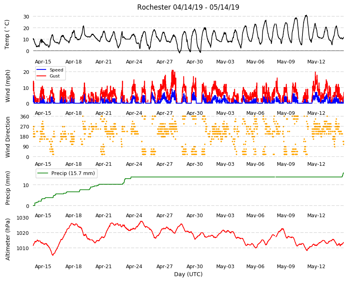The width and height of the screenshot is (349, 281).
Task: Click the Day (UTC) x-axis label
Action: (x=188, y=274)
